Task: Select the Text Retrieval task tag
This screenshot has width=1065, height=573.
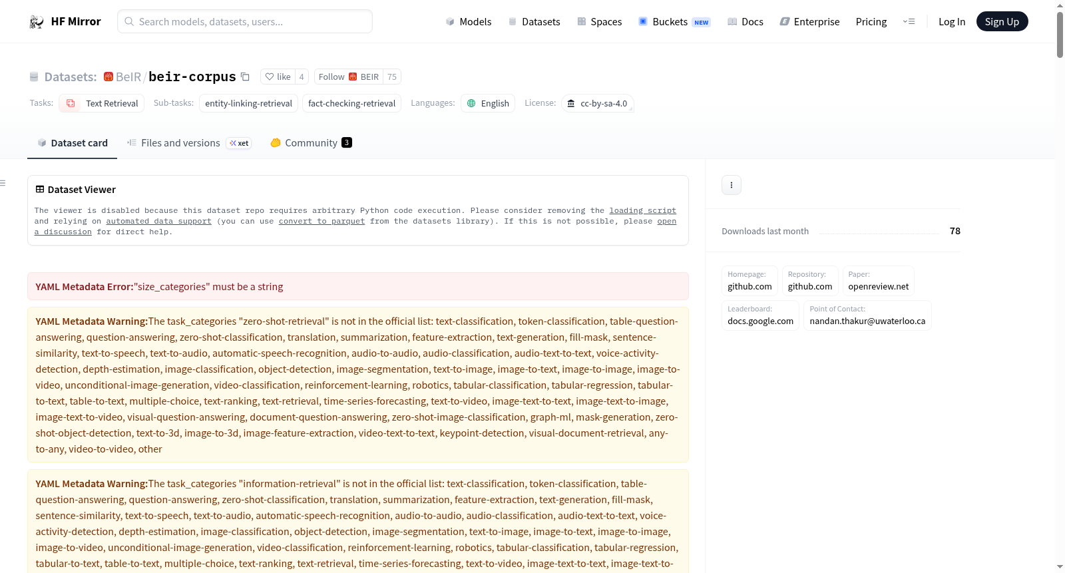Action: tap(102, 103)
